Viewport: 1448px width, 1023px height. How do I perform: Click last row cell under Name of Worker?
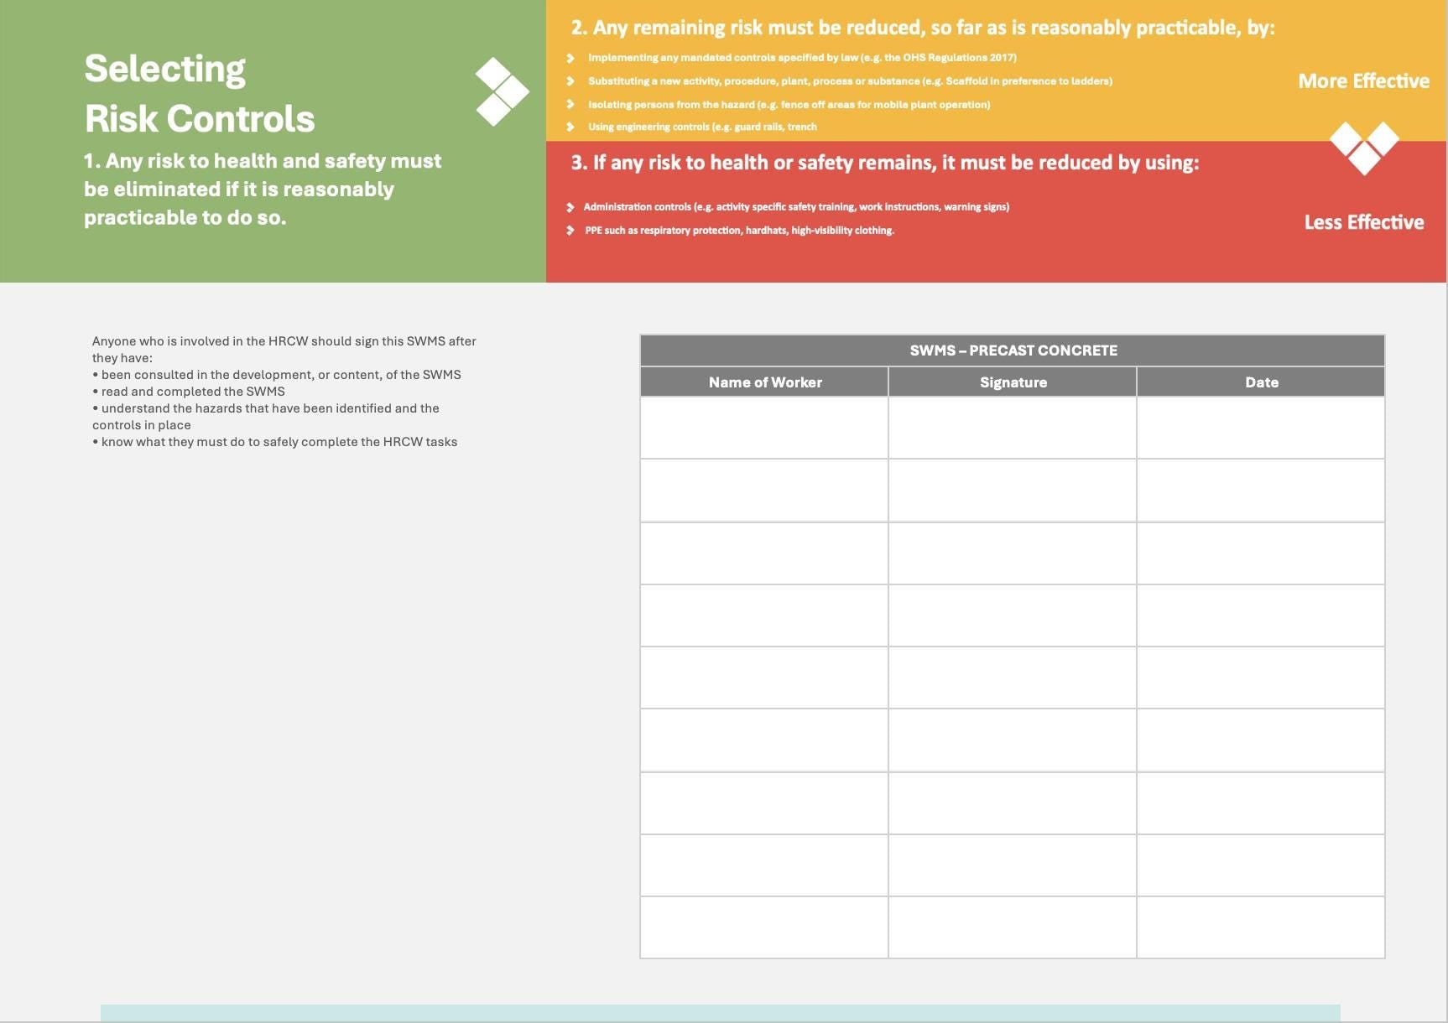[x=764, y=927]
